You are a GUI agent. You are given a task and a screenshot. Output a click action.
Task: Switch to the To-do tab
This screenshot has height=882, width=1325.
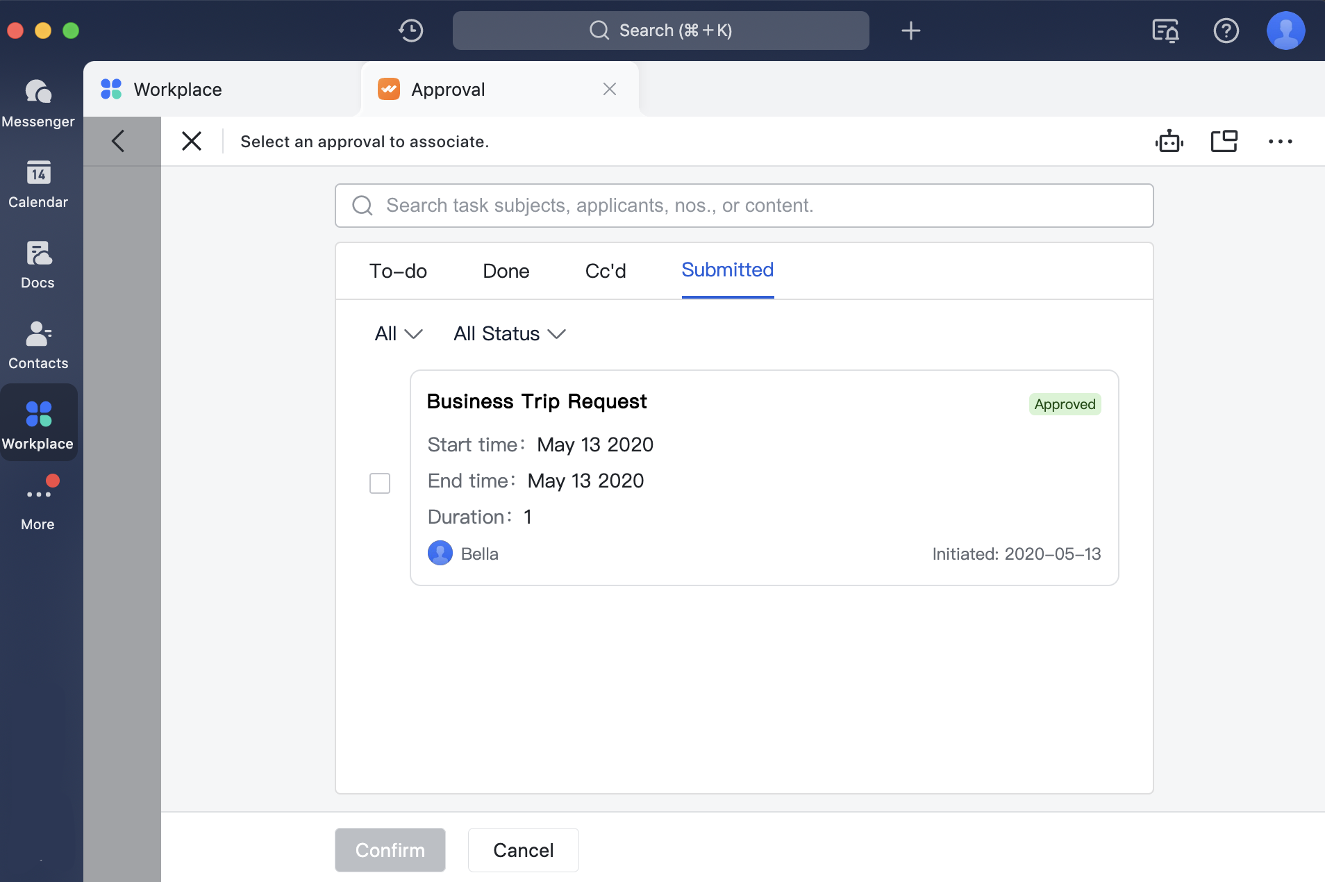click(398, 271)
